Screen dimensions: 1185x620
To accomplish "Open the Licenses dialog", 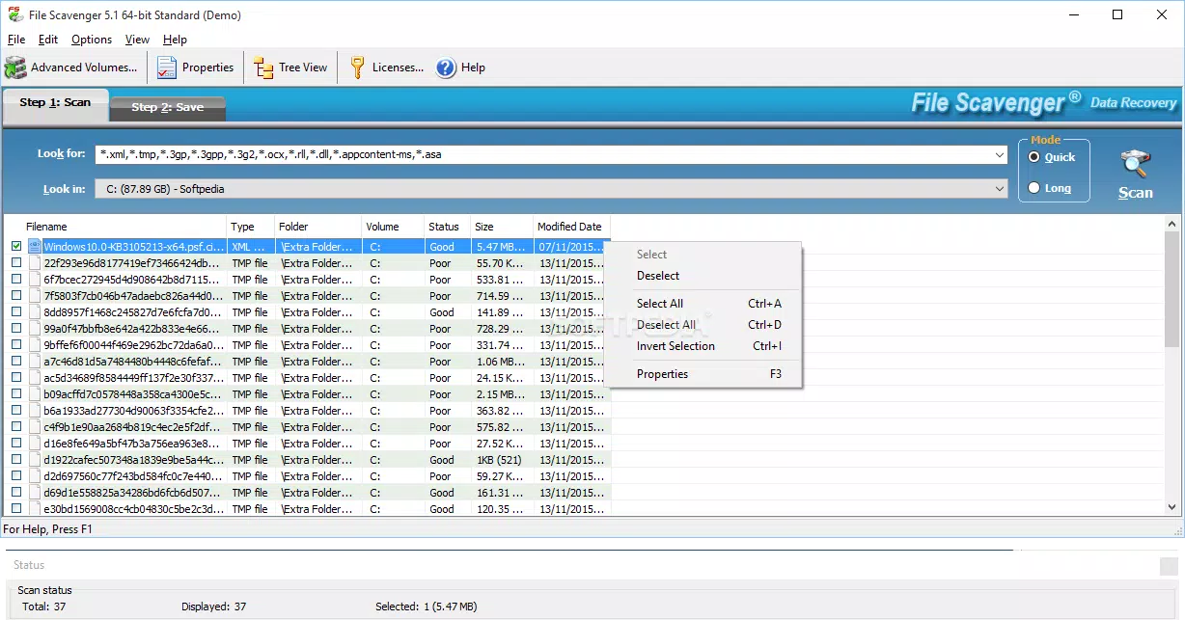I will point(386,67).
